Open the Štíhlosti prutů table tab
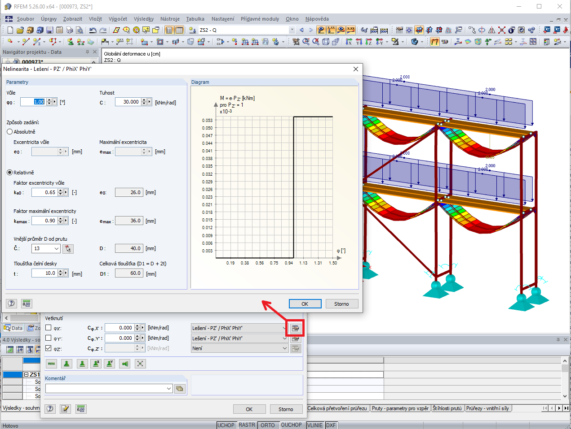This screenshot has height=429, width=571. pyautogui.click(x=447, y=408)
